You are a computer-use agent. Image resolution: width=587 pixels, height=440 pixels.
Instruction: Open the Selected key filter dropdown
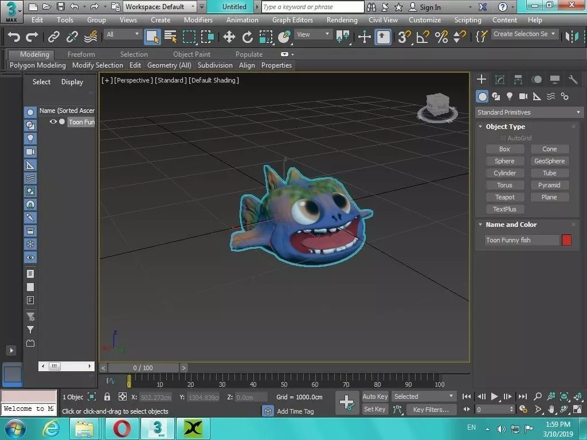[x=423, y=396]
